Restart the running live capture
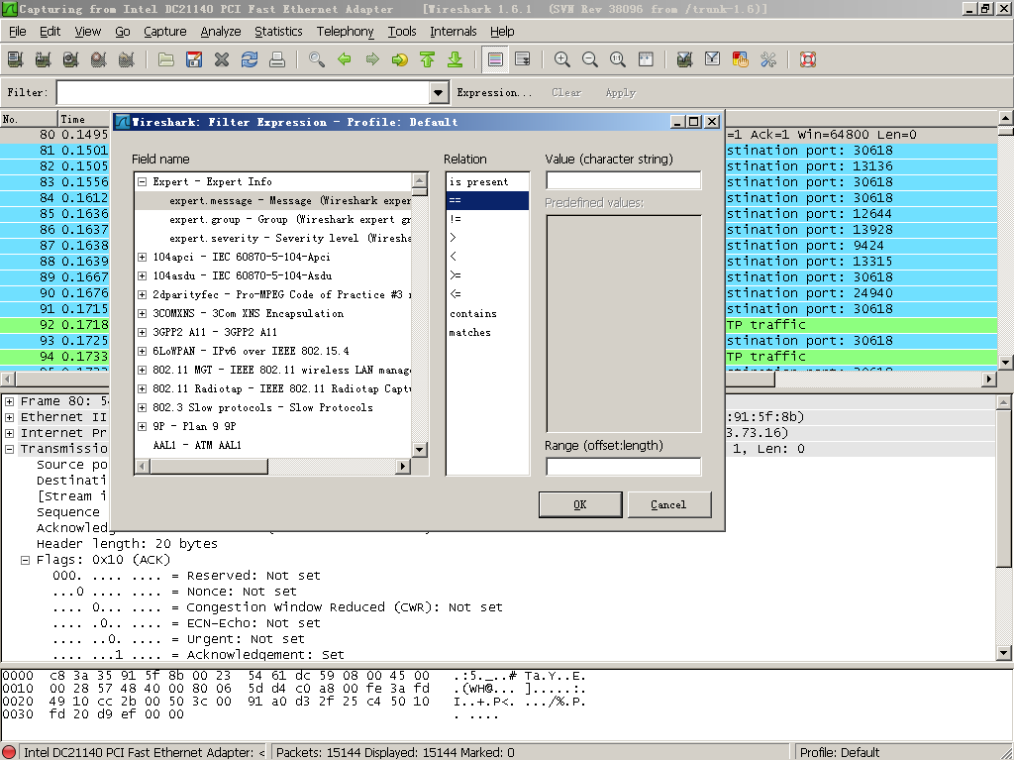Viewport: 1014px width, 761px height. [127, 60]
